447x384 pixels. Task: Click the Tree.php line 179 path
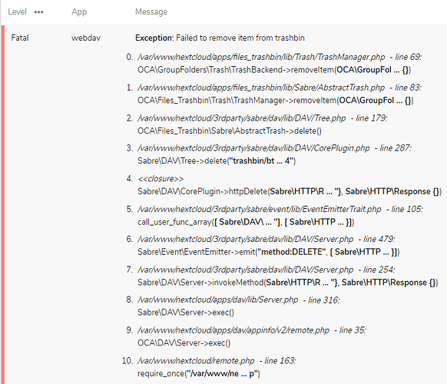[262, 118]
